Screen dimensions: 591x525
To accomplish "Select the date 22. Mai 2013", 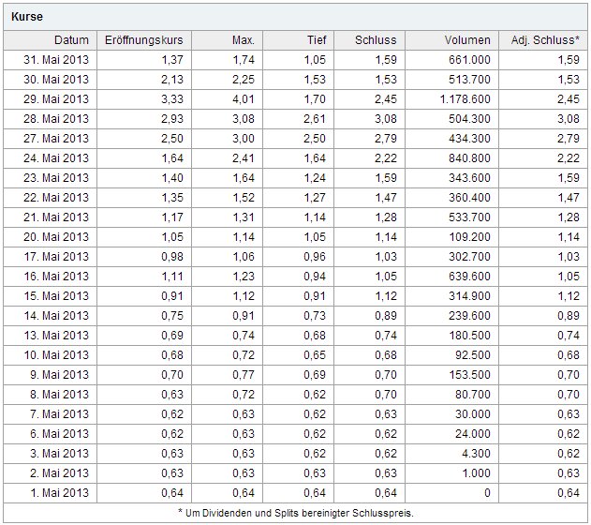I will tap(56, 197).
